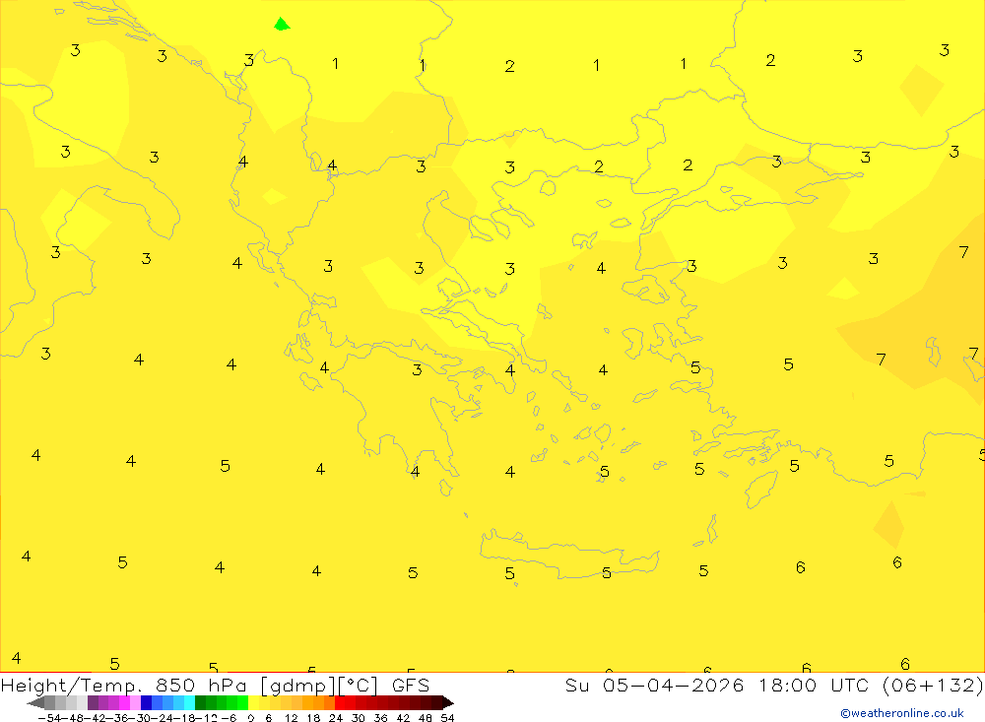Pick the pure yellow swatch above 0 in the legend
The image size is (985, 722).
click(x=254, y=702)
